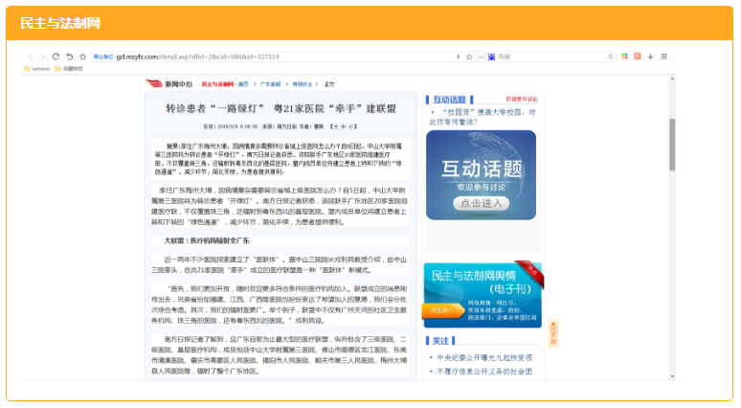
Task: Open the browser hamburger menu
Action: tap(664, 57)
